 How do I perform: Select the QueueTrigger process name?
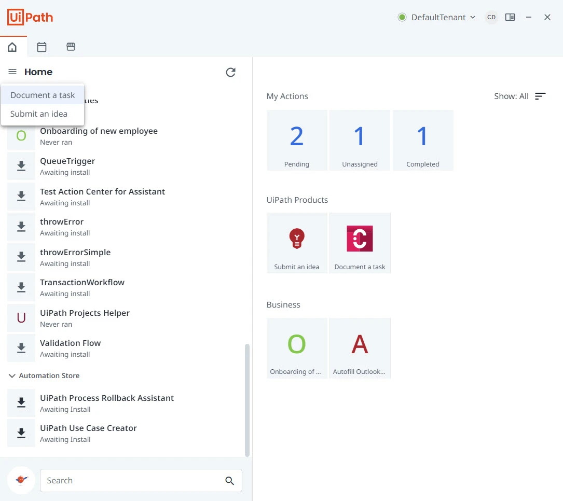click(67, 161)
